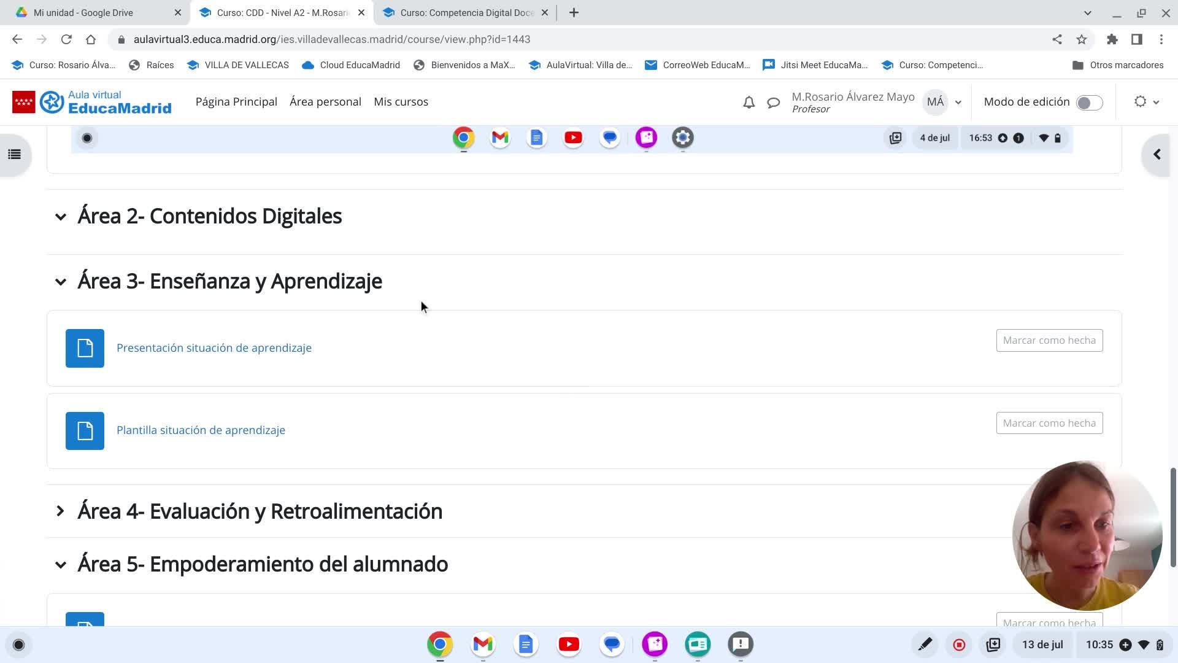Collapse Área 3- Enseñanza y Aprendizaje section

(x=60, y=282)
